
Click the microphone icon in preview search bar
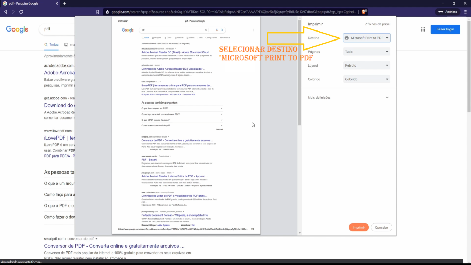click(216, 30)
